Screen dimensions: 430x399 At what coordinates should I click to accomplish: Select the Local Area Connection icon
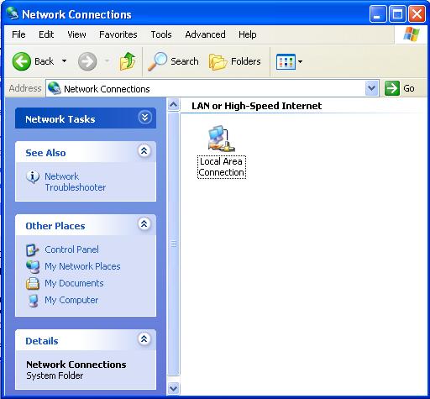tap(222, 139)
